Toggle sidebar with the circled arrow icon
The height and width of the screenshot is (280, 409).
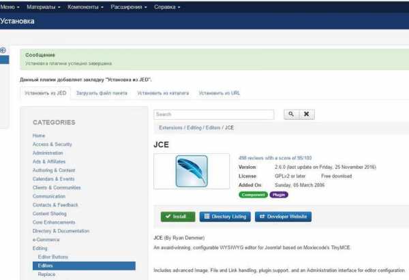tap(3, 50)
